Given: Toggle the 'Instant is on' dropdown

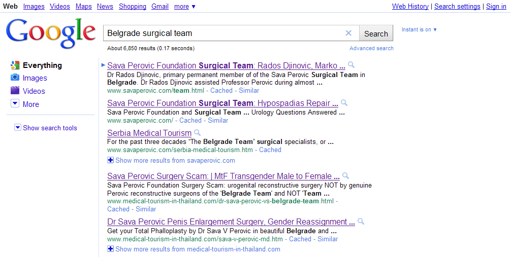Looking at the screenshot, I should tap(419, 30).
